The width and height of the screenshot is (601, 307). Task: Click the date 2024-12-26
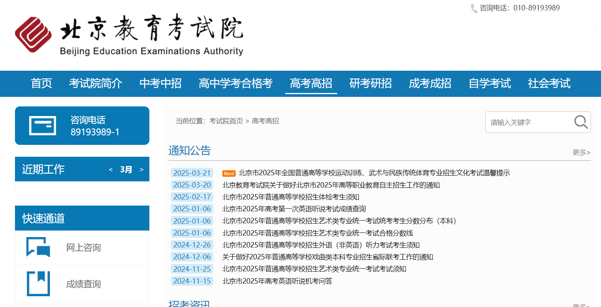[192, 245]
